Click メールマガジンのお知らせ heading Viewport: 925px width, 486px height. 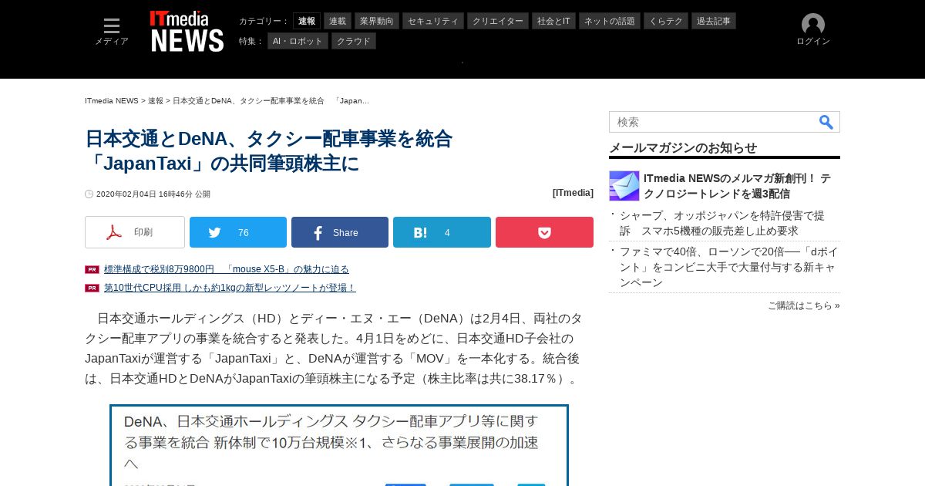coord(683,147)
